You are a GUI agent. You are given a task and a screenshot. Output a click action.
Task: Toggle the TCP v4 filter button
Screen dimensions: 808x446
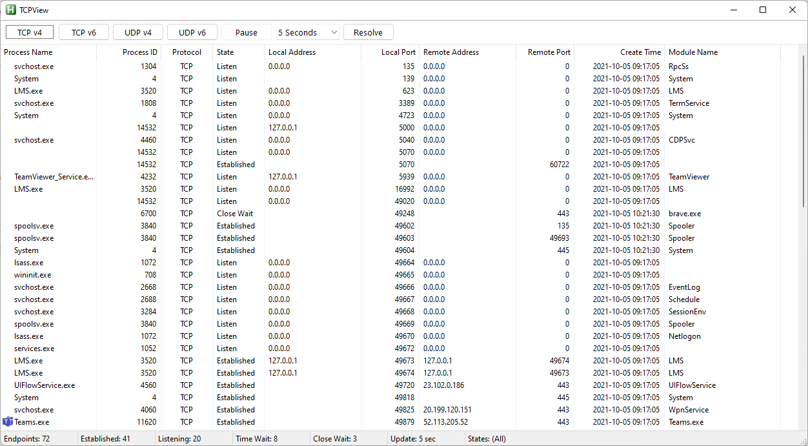coord(30,32)
